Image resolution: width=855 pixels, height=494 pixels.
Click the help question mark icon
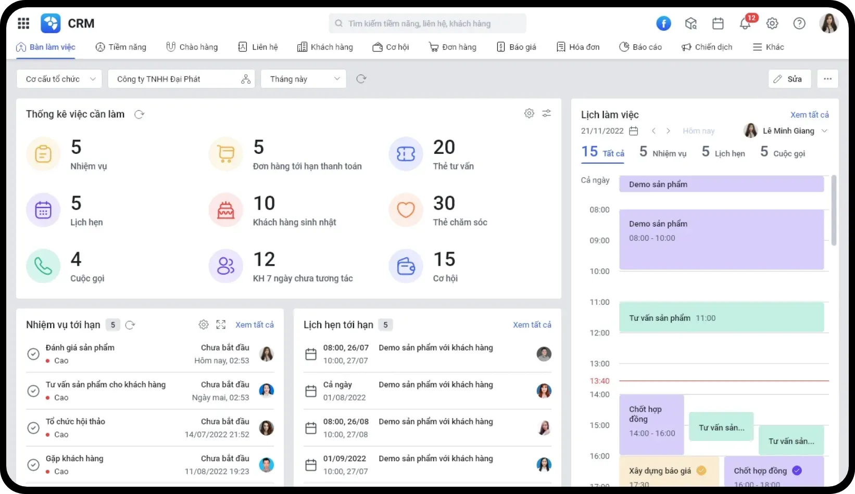(799, 23)
